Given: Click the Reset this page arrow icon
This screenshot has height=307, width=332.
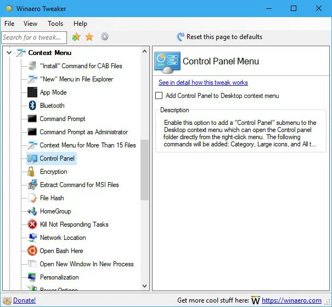Looking at the screenshot, I should (x=181, y=37).
